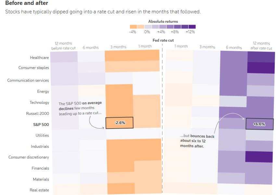Click the Consumer staples row label
Viewport: 280px width, 195px height.
click(33, 68)
